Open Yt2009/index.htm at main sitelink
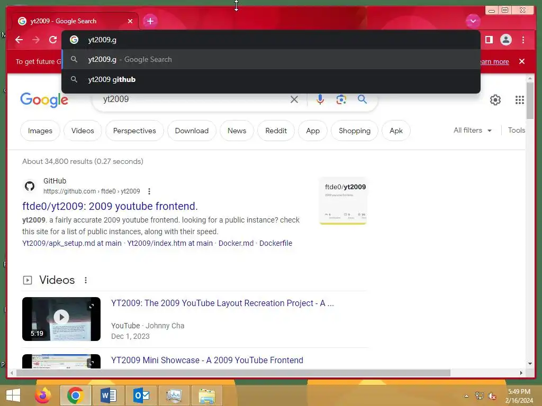542x406 pixels. 170,243
